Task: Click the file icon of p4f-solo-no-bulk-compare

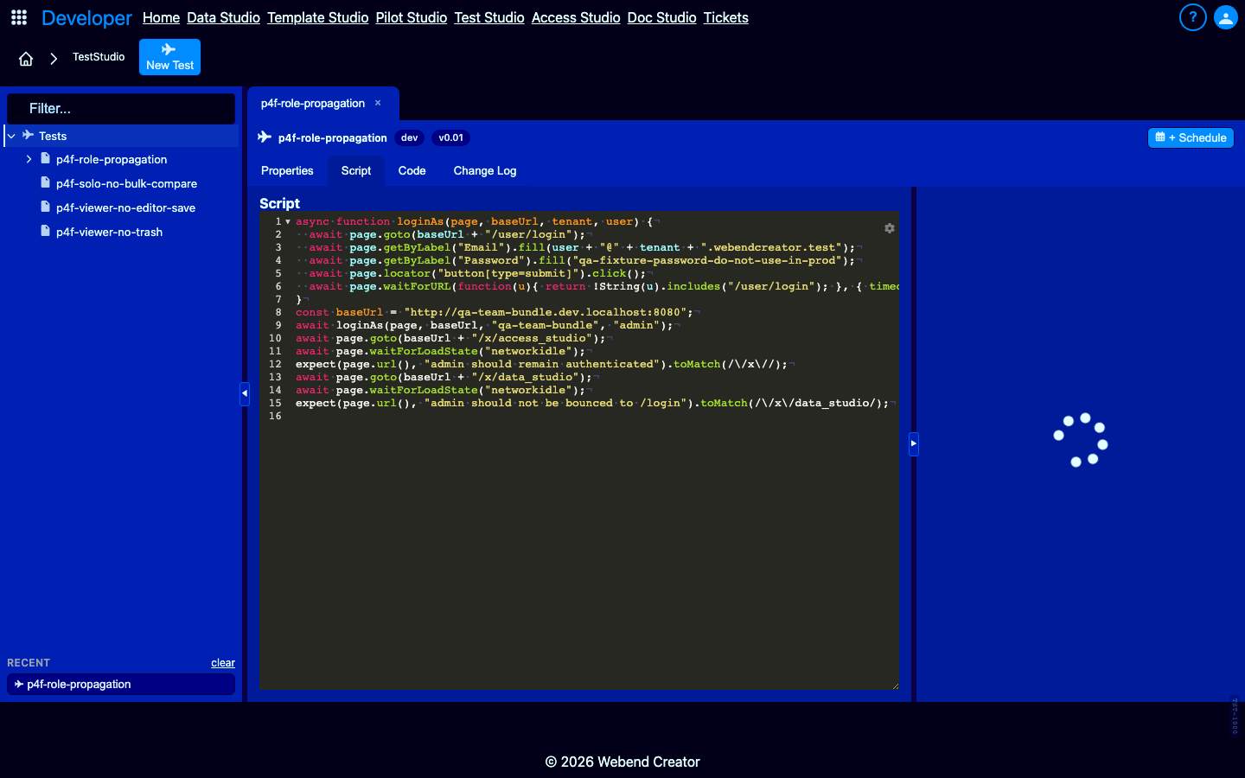Action: click(45, 182)
